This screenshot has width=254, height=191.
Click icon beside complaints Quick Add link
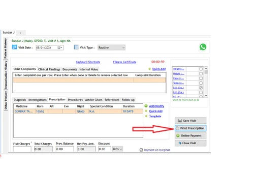(149, 69)
